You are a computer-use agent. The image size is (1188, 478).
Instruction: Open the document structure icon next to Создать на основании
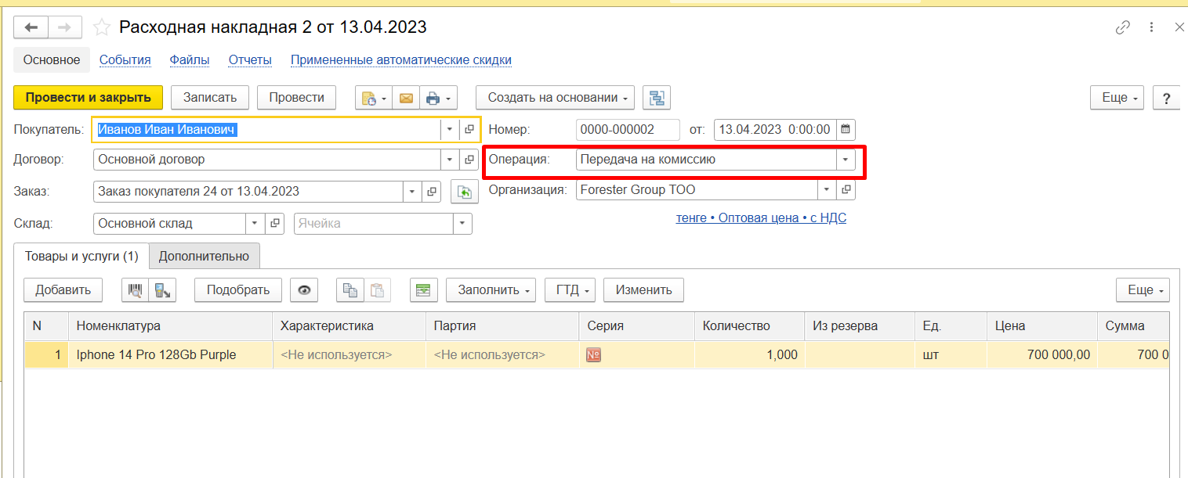point(657,98)
